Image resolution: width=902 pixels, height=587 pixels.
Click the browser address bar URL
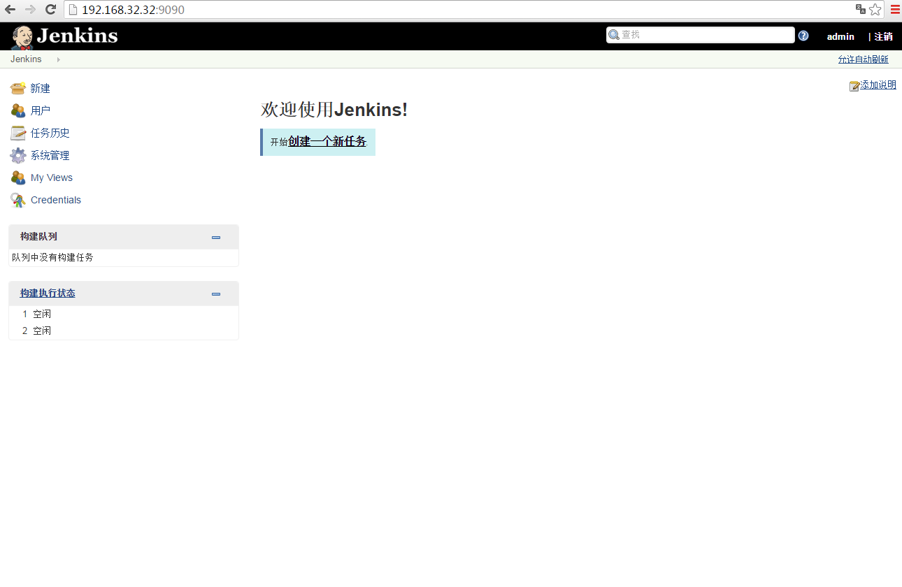point(133,10)
